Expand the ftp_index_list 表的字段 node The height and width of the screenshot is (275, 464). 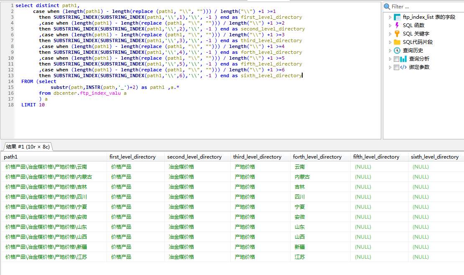[x=390, y=17]
